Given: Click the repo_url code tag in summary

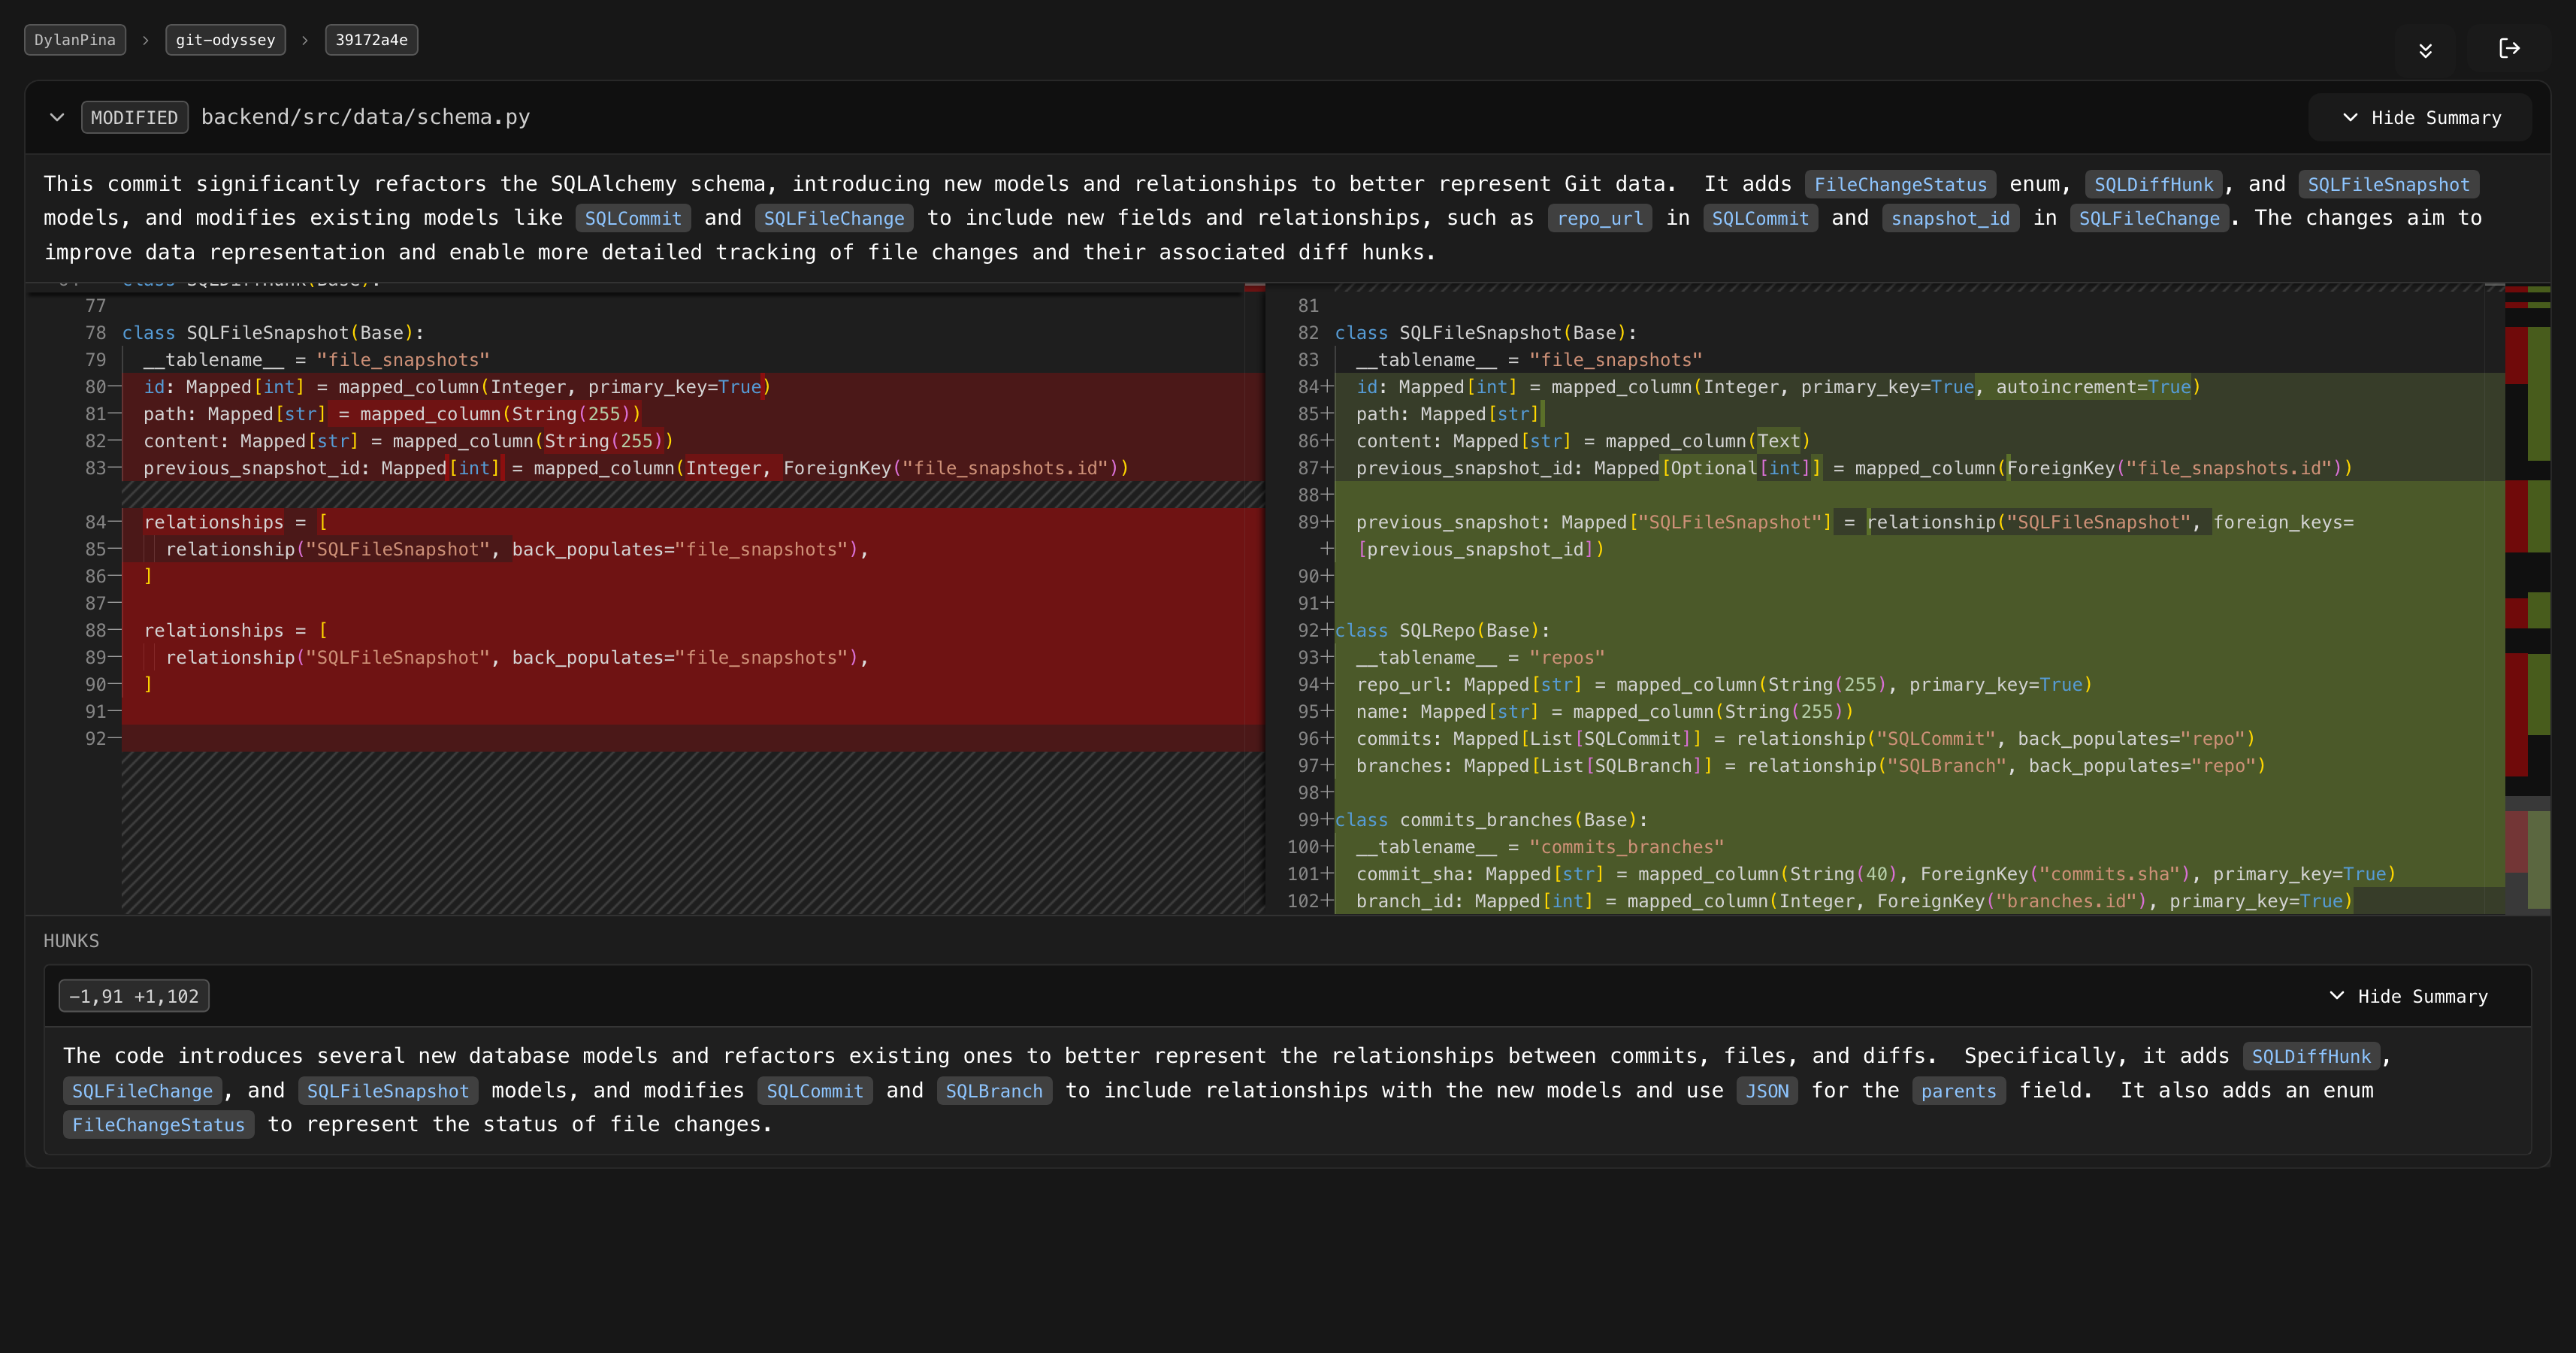Looking at the screenshot, I should click(1599, 219).
